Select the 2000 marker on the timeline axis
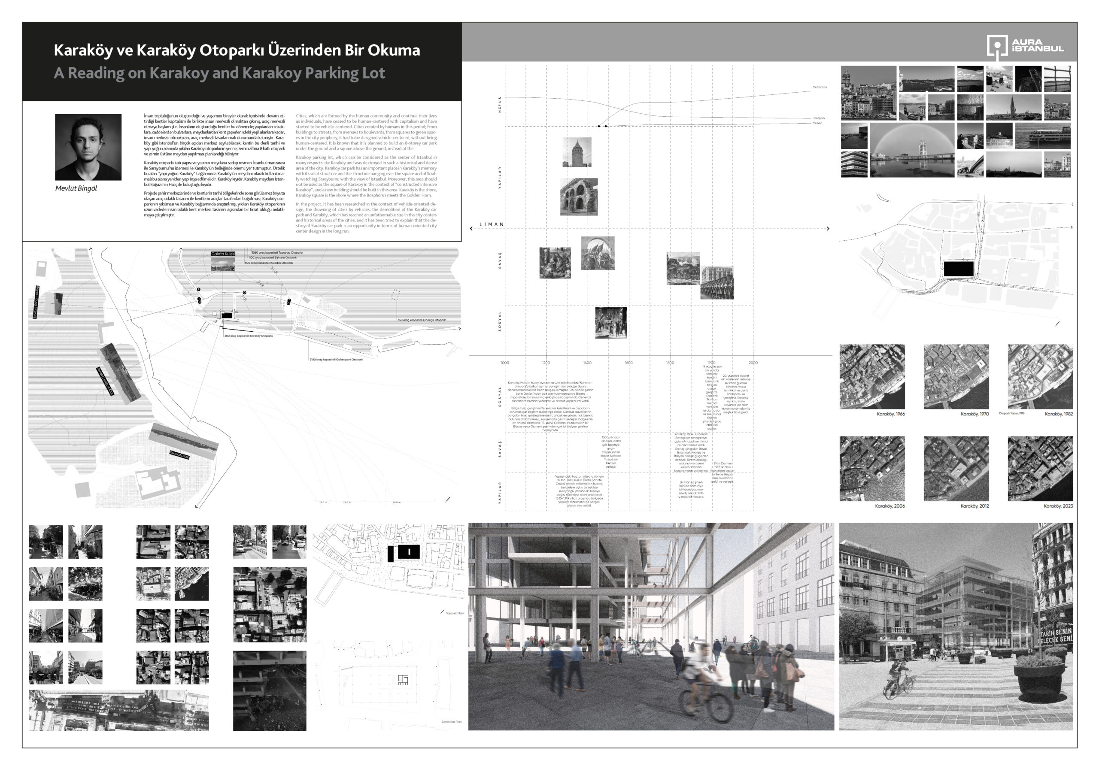This screenshot has height=769, width=1099. pos(753,363)
